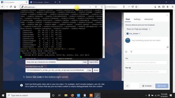Open File Explorer from taskbar
175x98 pixels.
pos(66,95)
